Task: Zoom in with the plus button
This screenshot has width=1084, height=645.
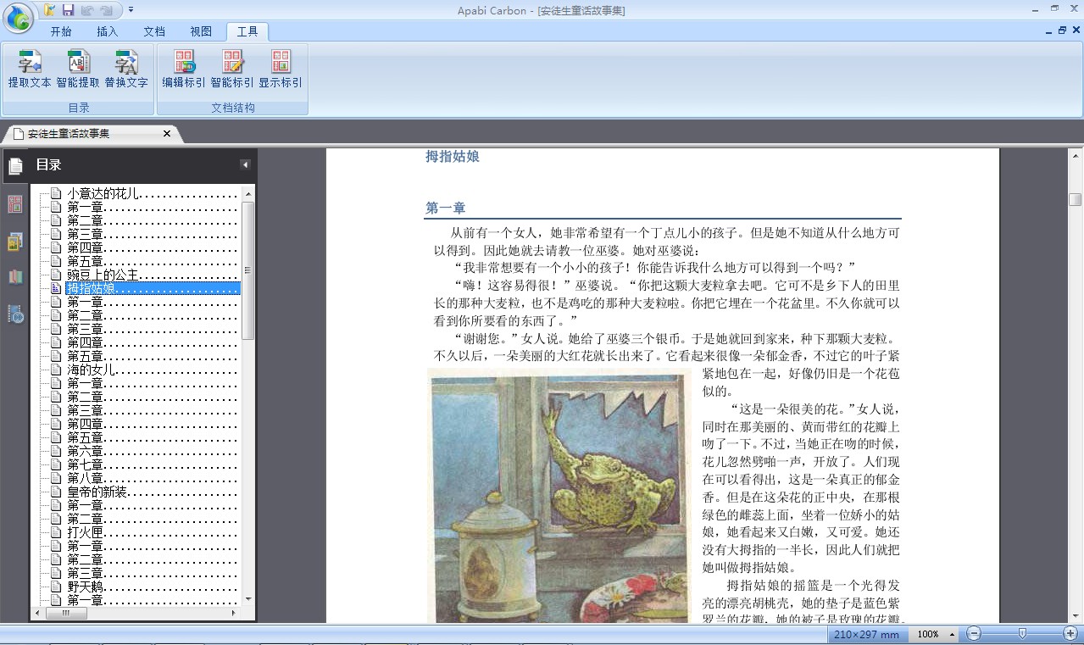Action: [x=1070, y=633]
